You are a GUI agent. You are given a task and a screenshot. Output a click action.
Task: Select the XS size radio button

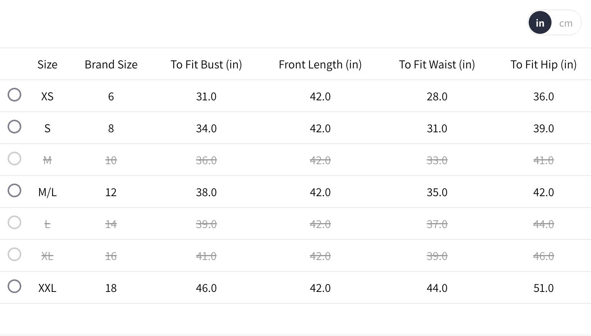(x=14, y=95)
